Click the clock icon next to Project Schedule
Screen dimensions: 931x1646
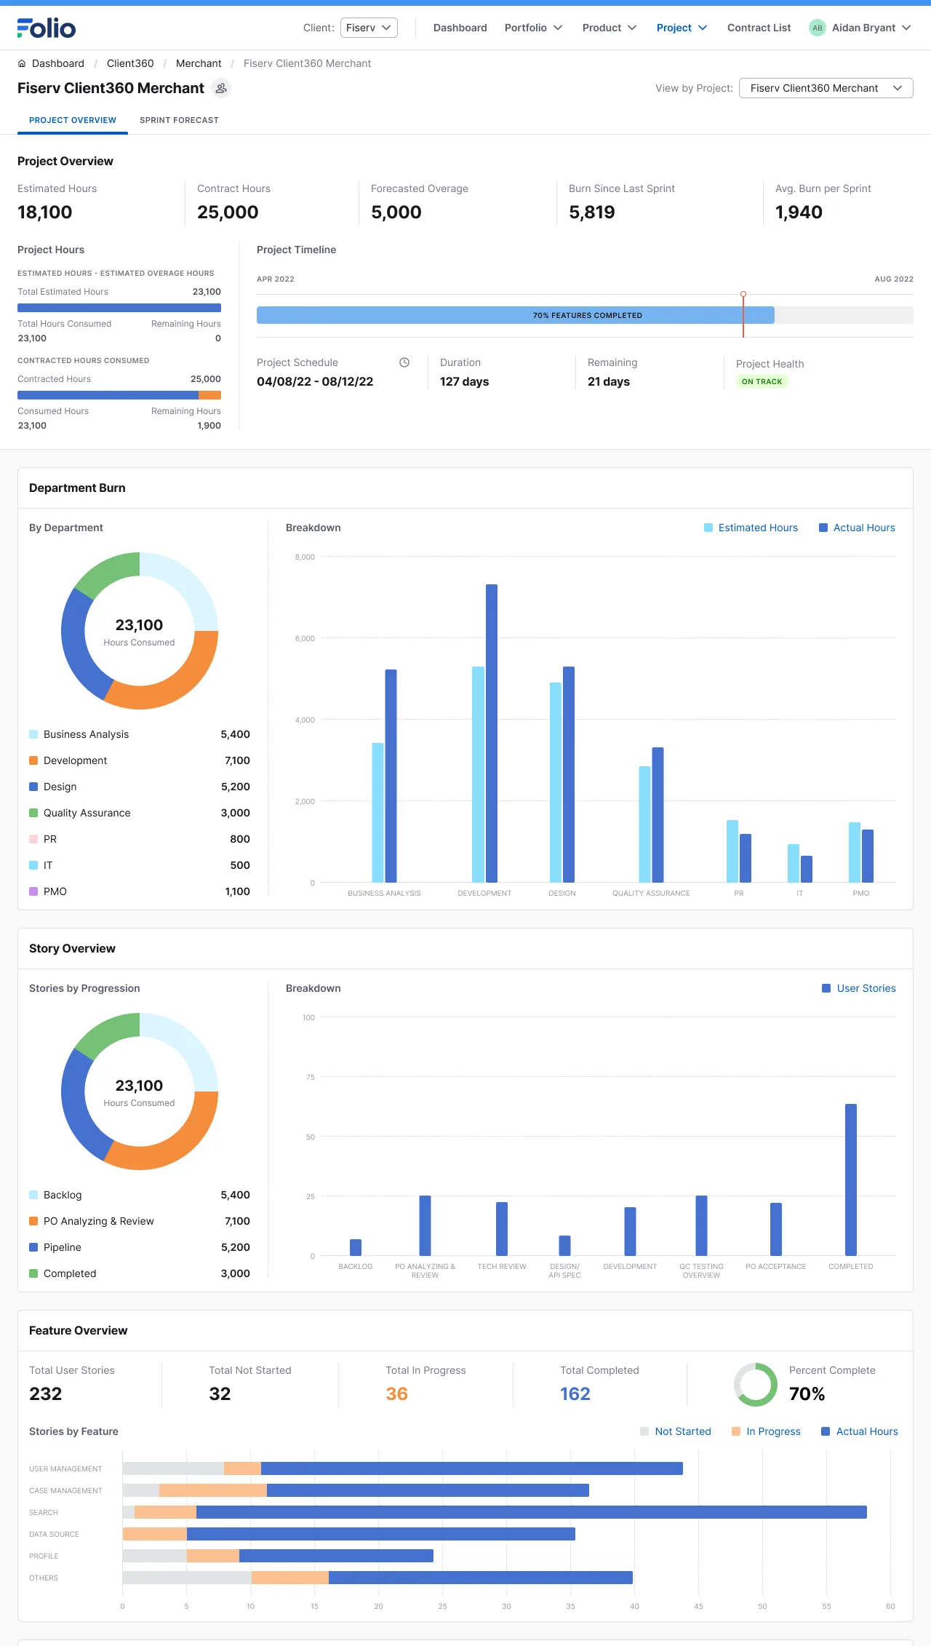[404, 362]
